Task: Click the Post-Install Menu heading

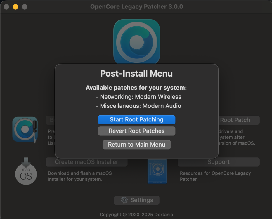Action: point(136,73)
